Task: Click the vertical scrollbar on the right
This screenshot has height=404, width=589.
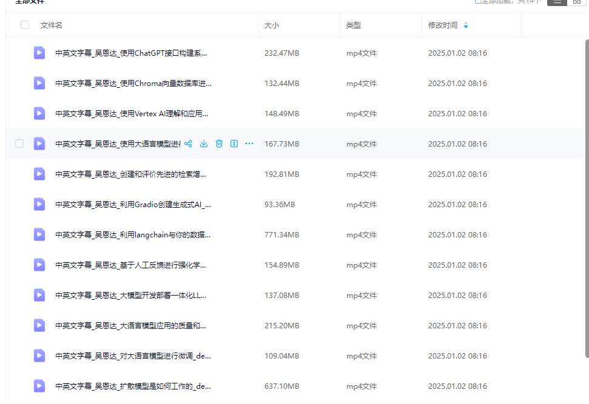Action: (587, 198)
